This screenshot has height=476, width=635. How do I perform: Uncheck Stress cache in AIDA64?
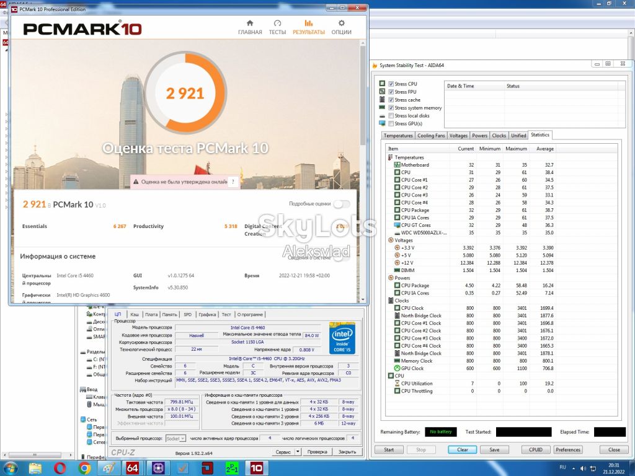point(391,100)
